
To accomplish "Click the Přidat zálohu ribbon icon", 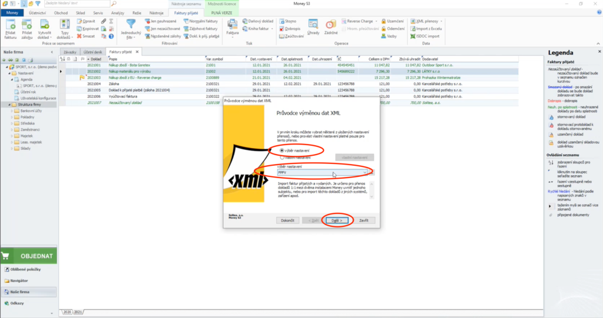I will pos(27,29).
